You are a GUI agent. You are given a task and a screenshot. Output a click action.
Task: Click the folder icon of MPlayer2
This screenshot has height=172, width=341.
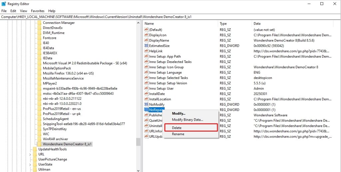coord(39,83)
